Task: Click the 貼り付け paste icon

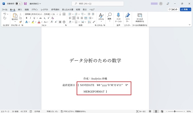Action: pyautogui.click(x=15, y=15)
